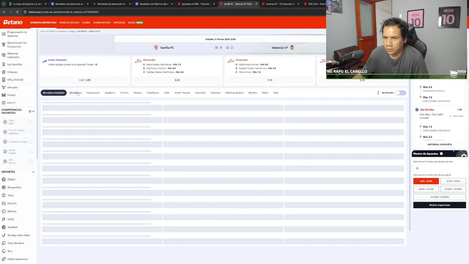Open the Master sidebar icon
The image size is (469, 264).
tap(4, 95)
